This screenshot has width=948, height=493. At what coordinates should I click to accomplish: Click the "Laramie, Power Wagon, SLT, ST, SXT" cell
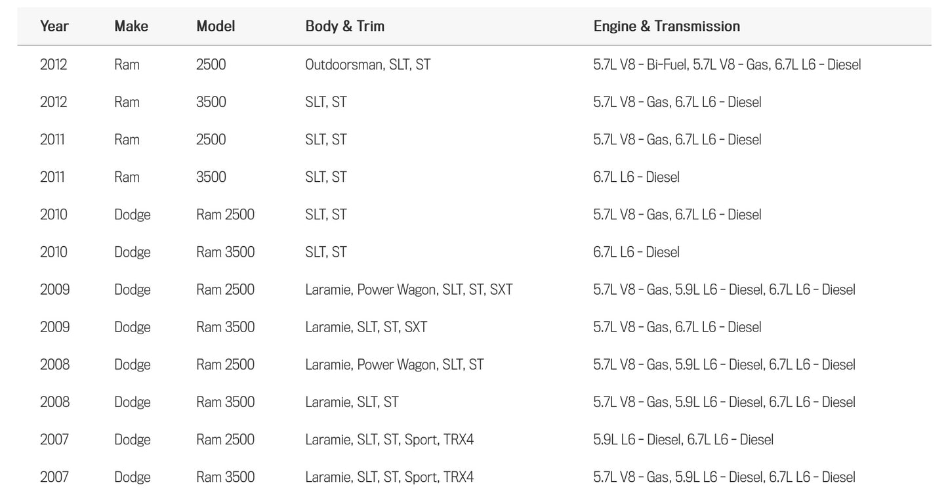click(x=409, y=289)
